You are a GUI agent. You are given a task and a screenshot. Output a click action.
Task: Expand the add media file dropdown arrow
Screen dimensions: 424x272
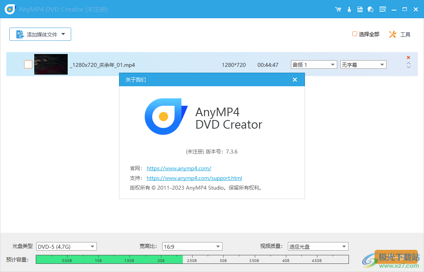[x=63, y=34]
